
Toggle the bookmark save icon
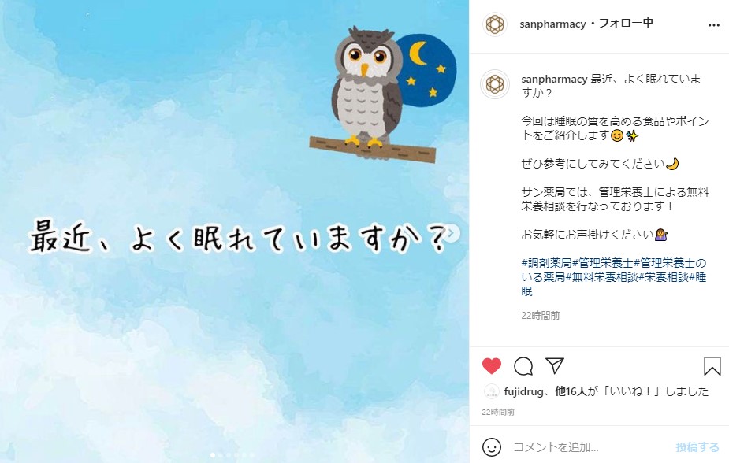(712, 366)
